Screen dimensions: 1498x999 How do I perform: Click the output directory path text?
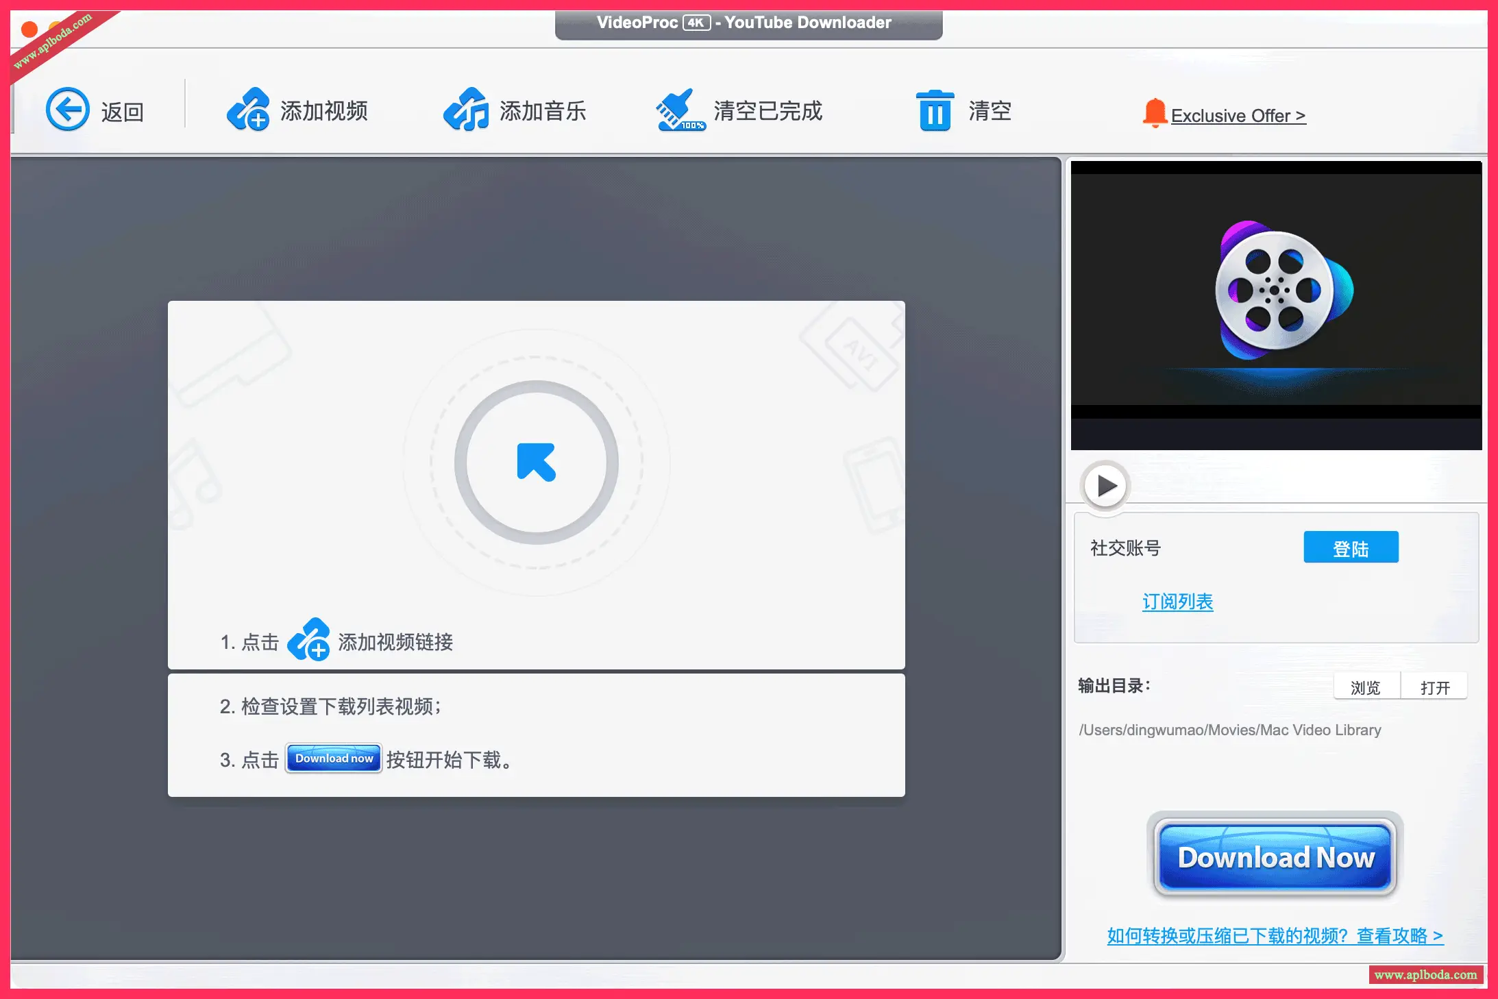[x=1229, y=730]
